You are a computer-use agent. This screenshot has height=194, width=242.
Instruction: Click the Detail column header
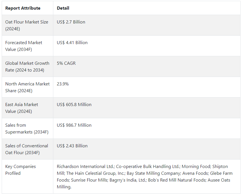click(63, 8)
